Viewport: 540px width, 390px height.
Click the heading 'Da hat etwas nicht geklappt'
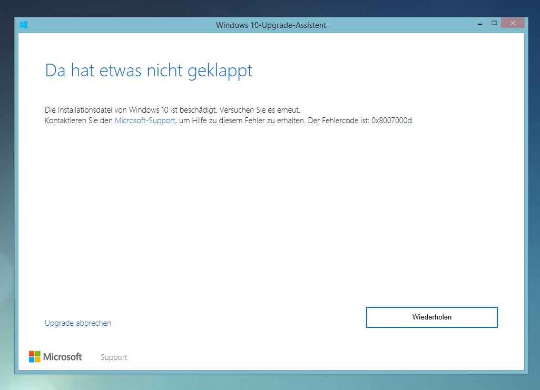(149, 71)
